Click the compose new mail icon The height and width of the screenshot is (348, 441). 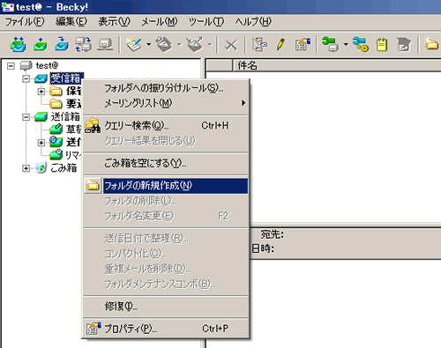click(134, 45)
